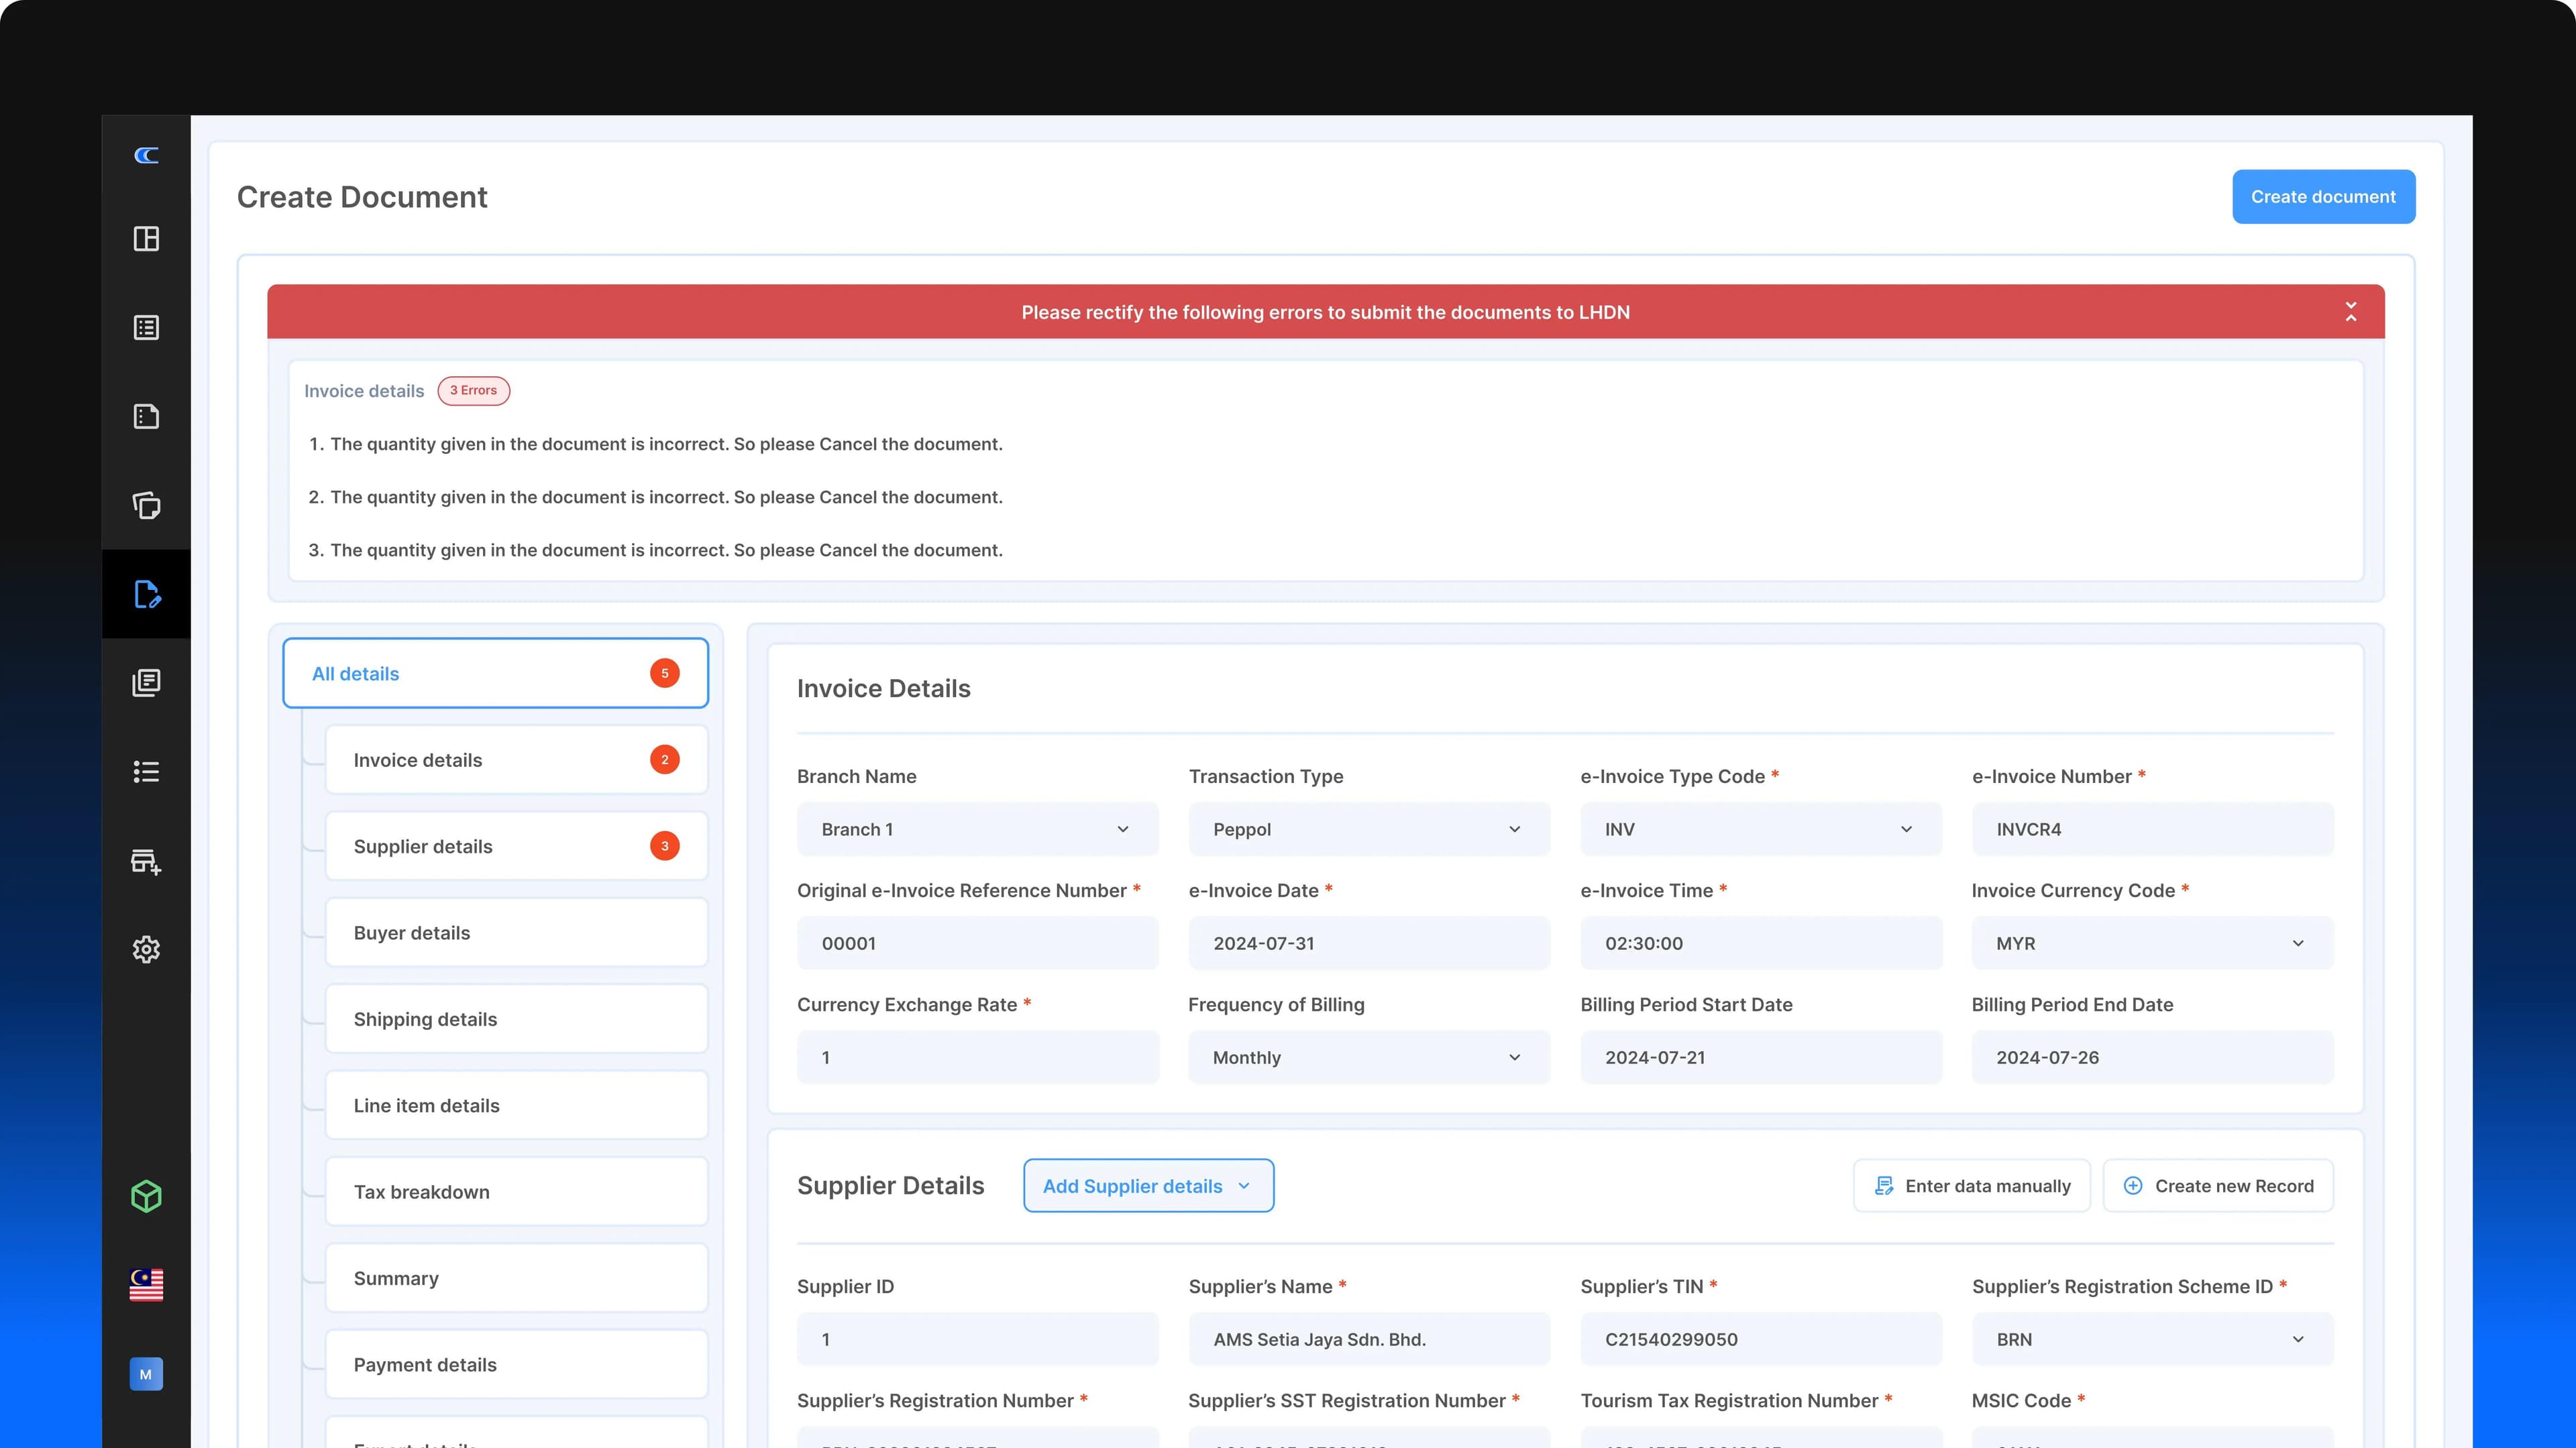Viewport: 2576px width, 1448px height.
Task: Click the e-Invoice Number input field
Action: [2152, 829]
